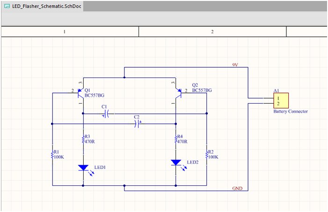Click the schematic document tab icon
328x212 pixels.
coord(7,6)
